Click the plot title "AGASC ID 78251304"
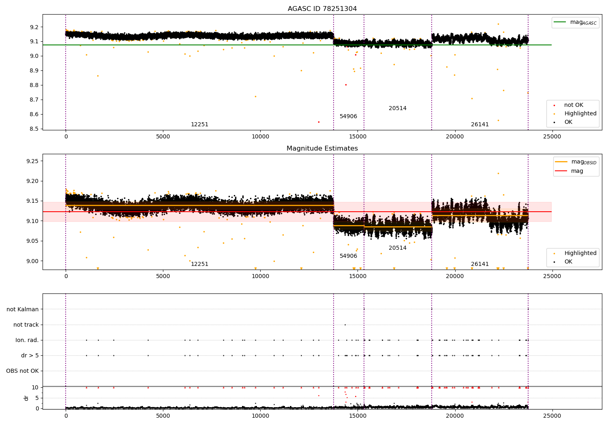The height and width of the screenshot is (425, 608). tap(322, 9)
